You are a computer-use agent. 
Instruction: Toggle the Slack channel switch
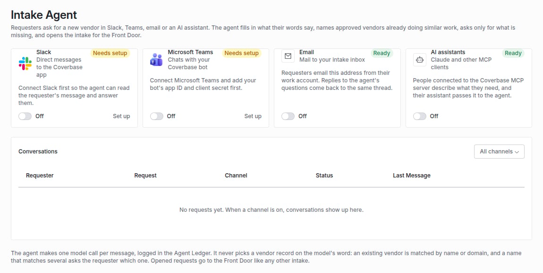[25, 116]
